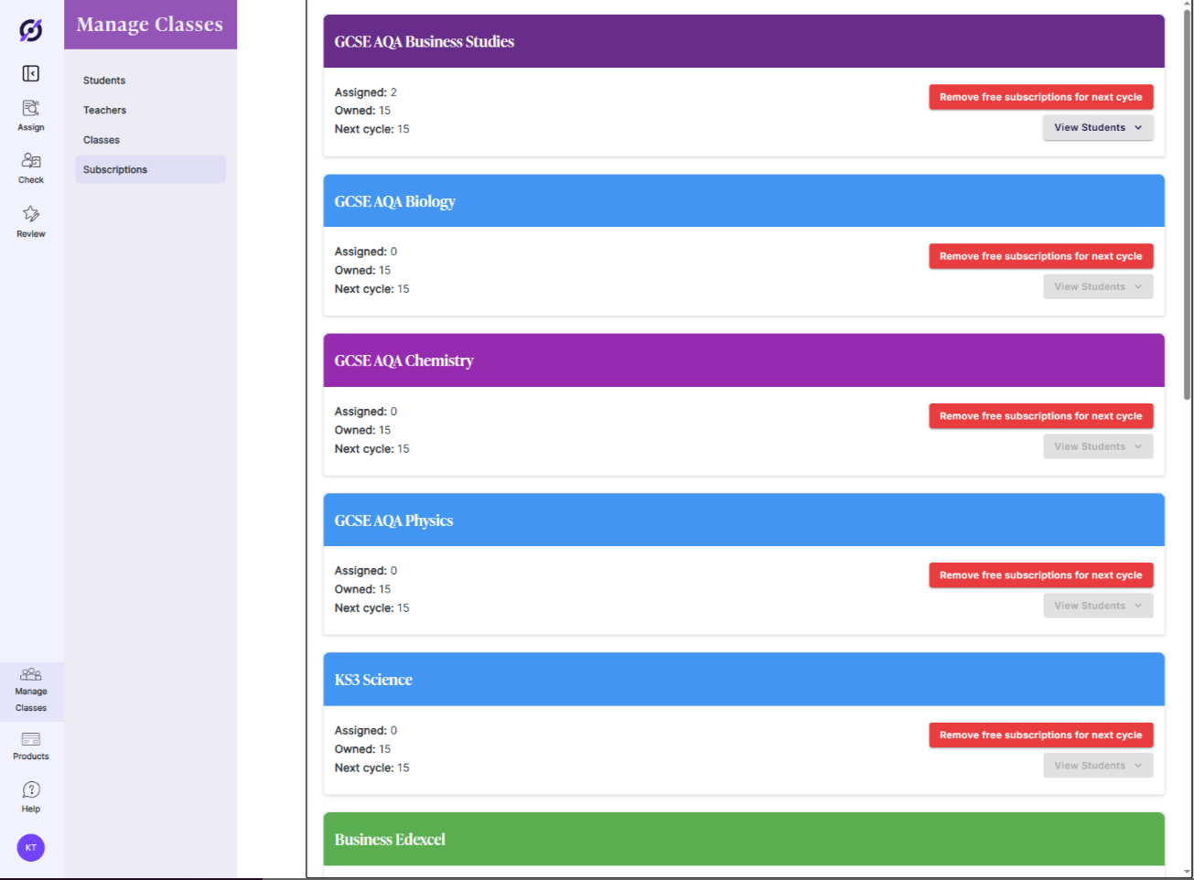
Task: Click the KT user avatar
Action: pos(31,848)
